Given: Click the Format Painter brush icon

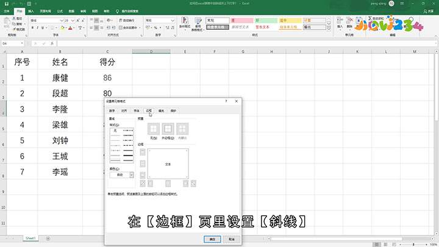Looking at the screenshot, I should tap(14, 29).
